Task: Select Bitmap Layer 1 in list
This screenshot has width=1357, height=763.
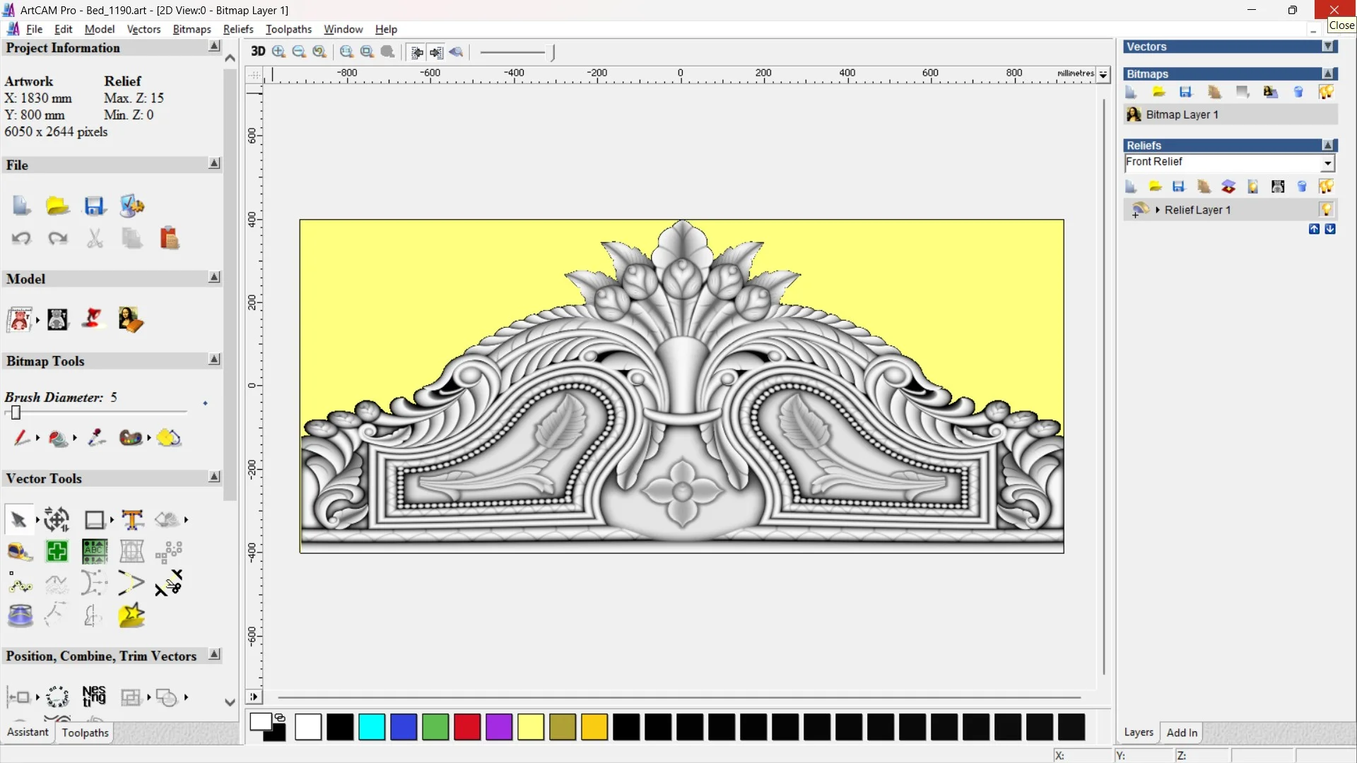Action: (1182, 114)
